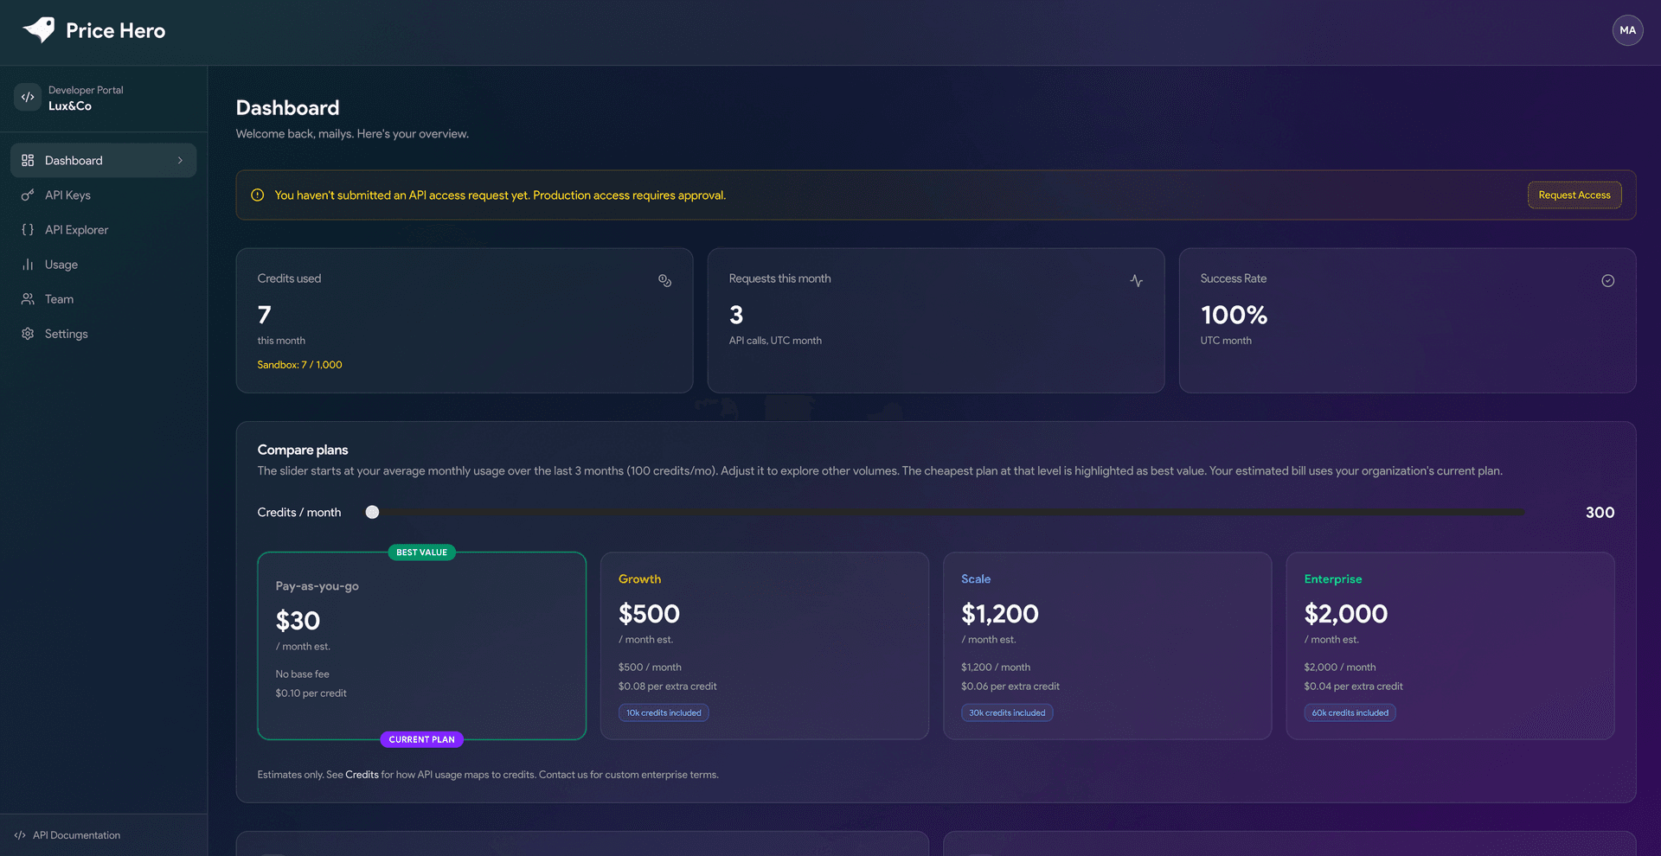Click the 10k credits included tag
Screen dimensions: 1661x856
pos(664,712)
